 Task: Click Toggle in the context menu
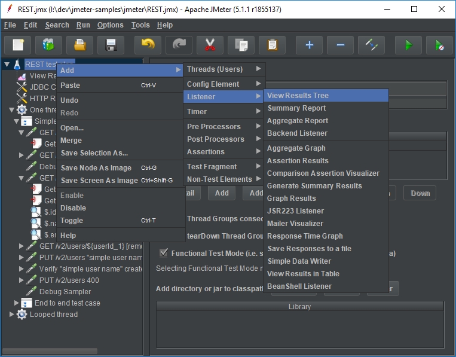(x=121, y=220)
